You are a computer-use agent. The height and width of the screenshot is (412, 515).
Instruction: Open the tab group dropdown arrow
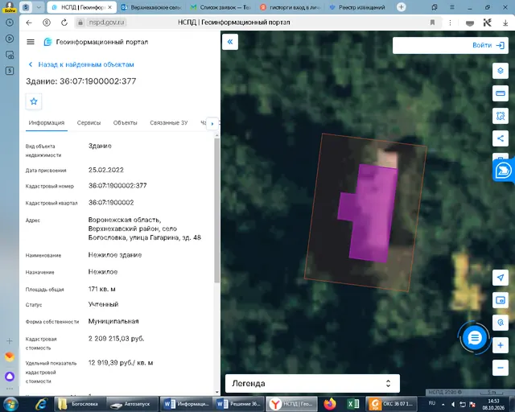pos(39,7)
